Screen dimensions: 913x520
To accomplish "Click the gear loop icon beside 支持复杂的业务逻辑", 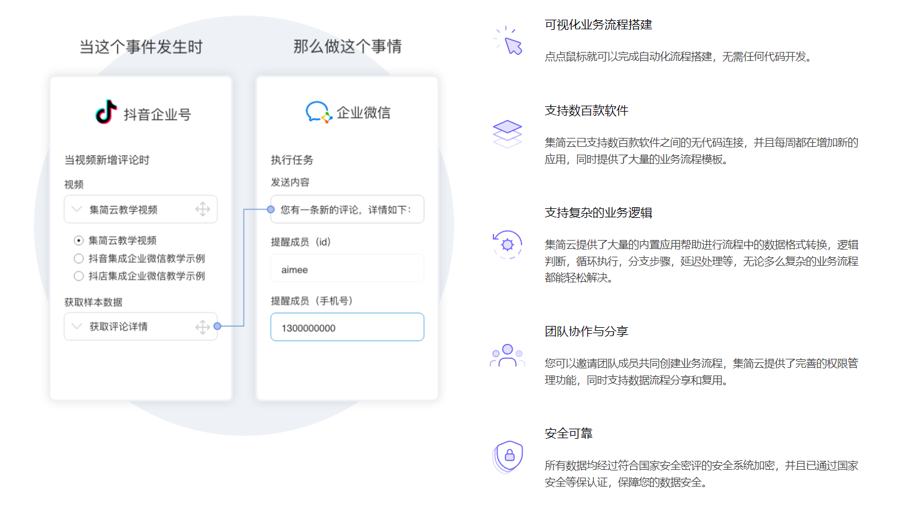I will click(x=507, y=244).
